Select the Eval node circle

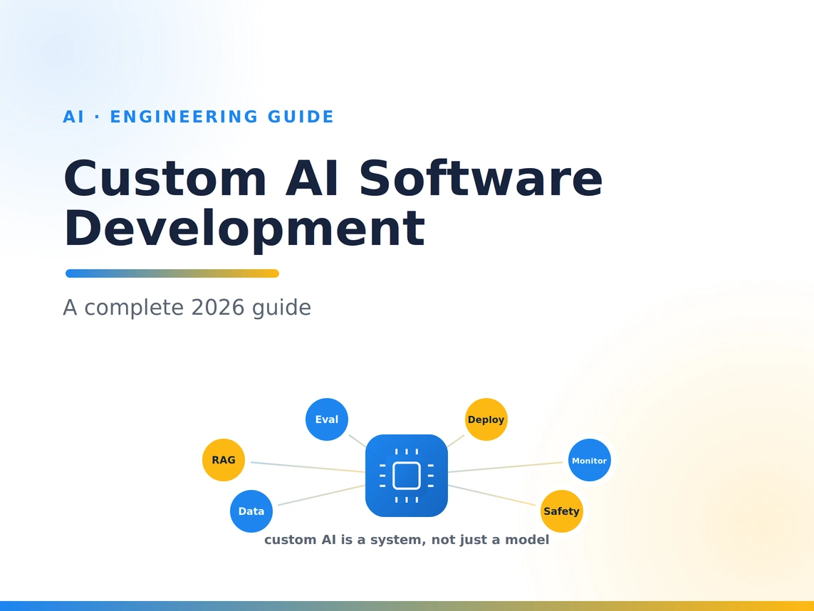click(x=327, y=419)
